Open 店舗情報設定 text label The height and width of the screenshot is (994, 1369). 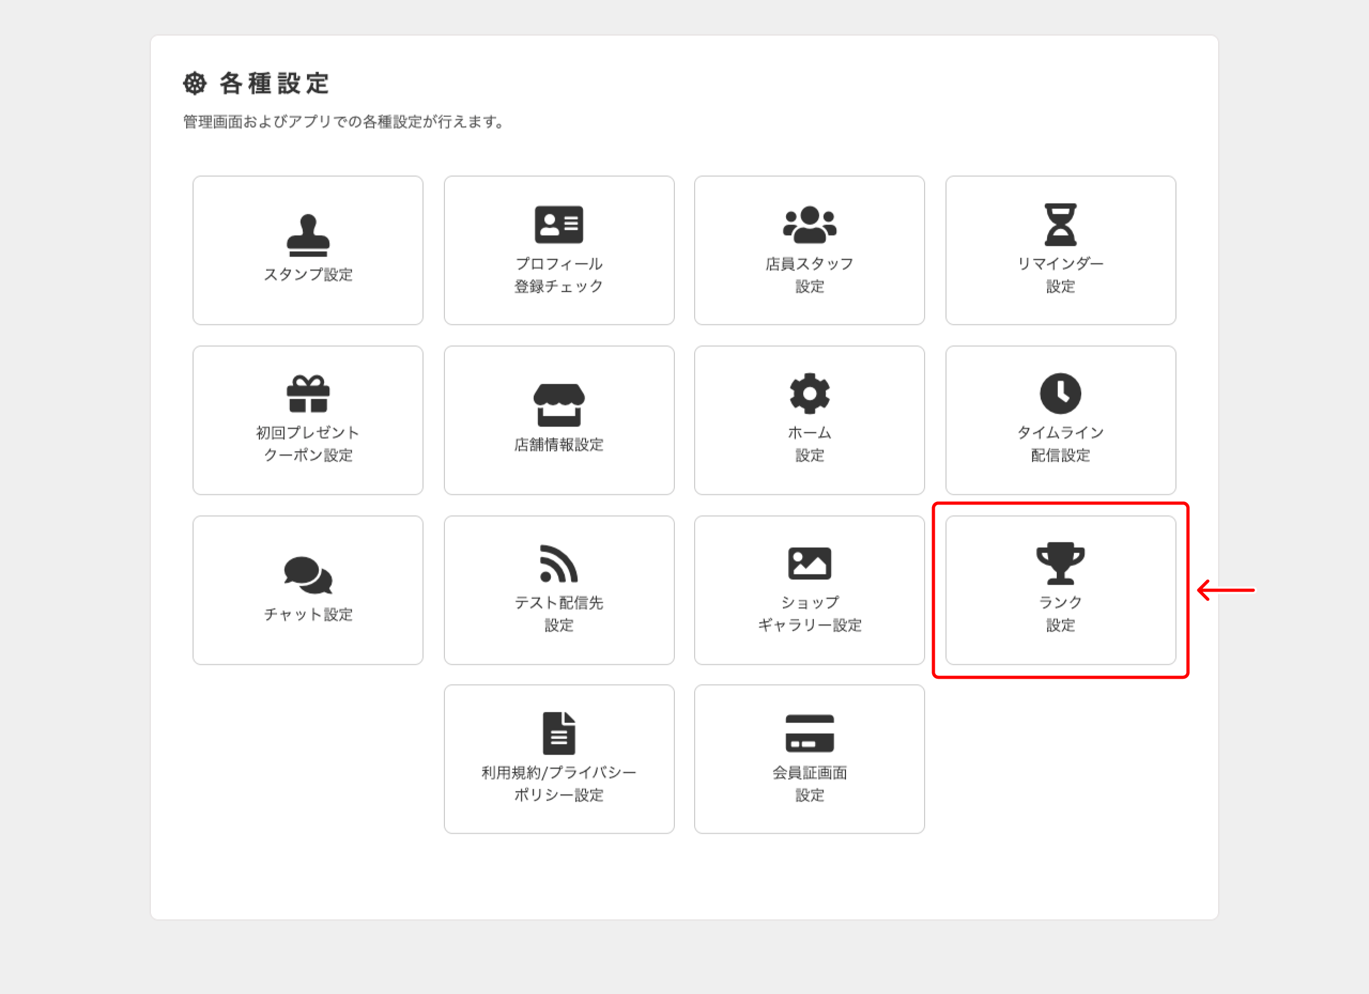point(559,445)
